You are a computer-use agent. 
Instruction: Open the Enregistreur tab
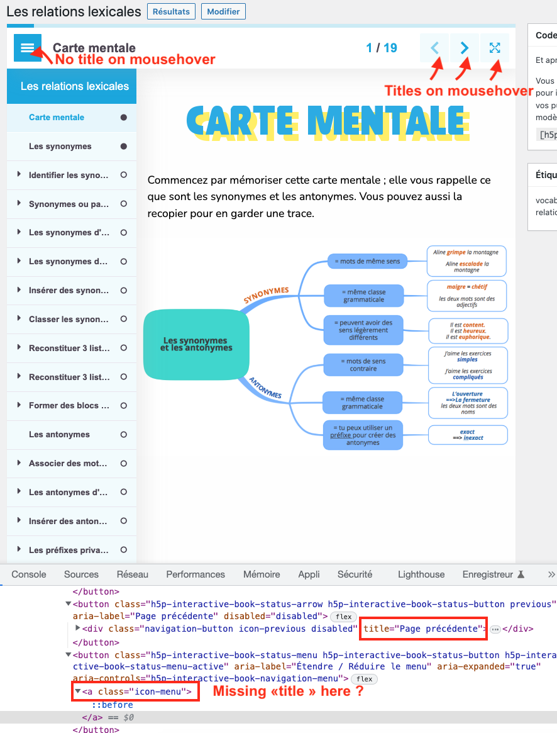pyautogui.click(x=494, y=574)
